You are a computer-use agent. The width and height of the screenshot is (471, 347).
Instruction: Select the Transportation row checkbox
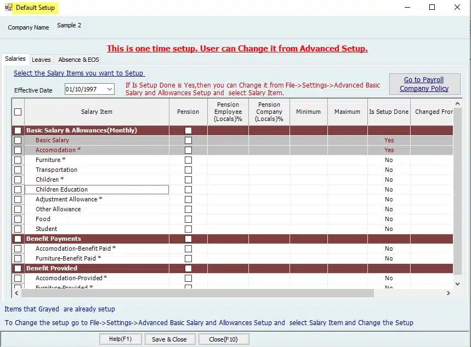[18, 170]
